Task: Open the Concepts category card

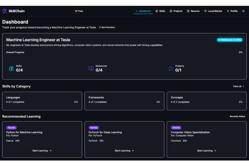Action: [207, 101]
